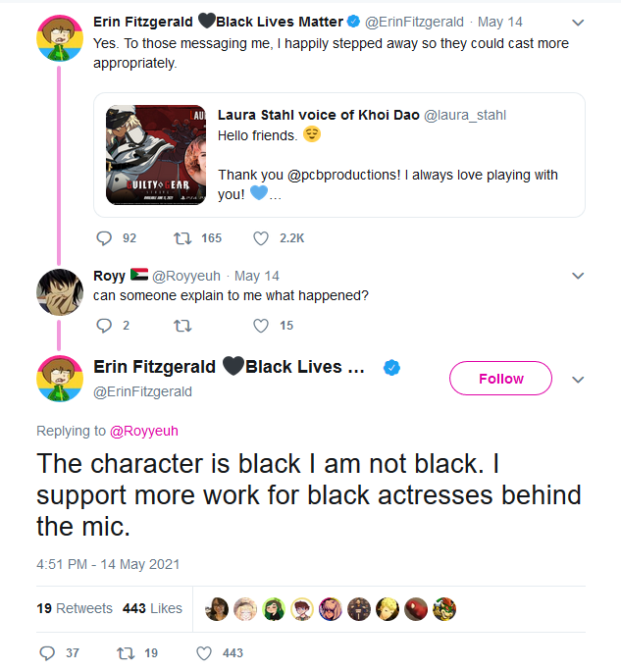Open Guilty Gear image in quoted tweet
Viewport: 621px width, 671px height.
pyautogui.click(x=156, y=155)
